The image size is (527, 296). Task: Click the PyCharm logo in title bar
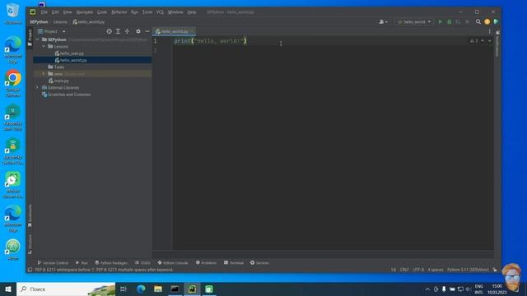pos(33,12)
